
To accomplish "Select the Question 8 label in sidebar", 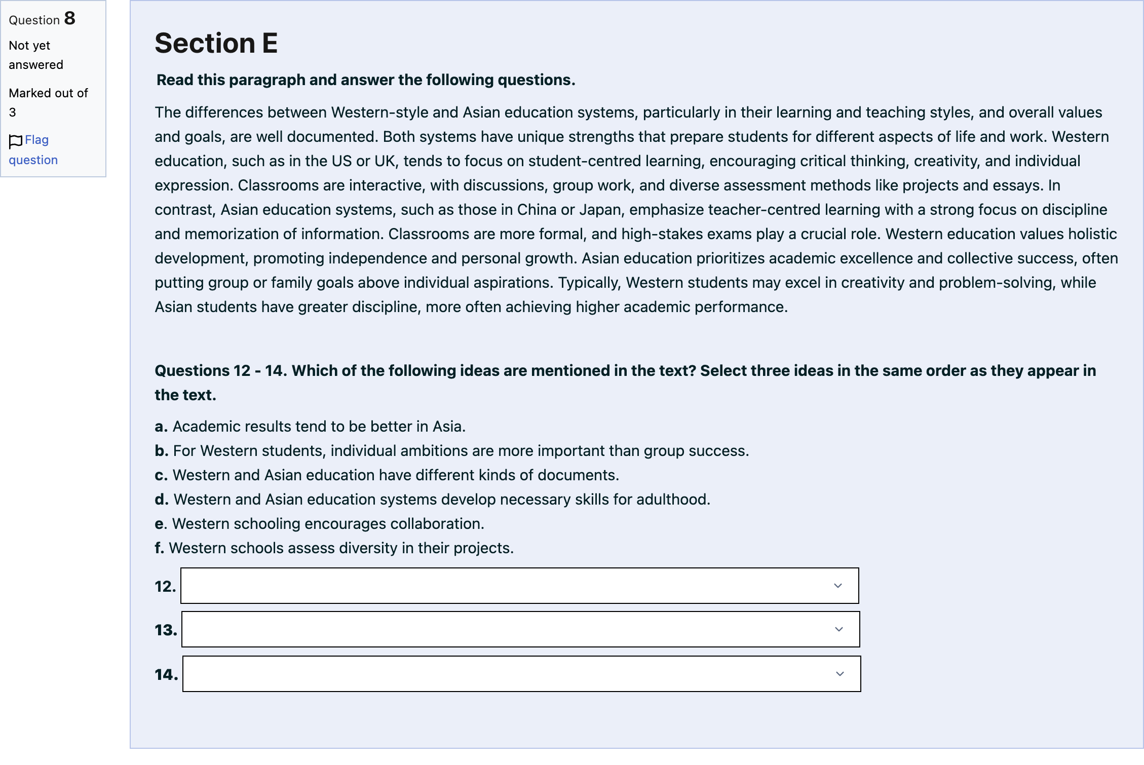I will tap(42, 19).
